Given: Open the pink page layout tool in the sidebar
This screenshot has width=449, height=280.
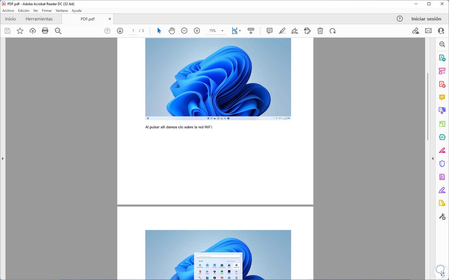Looking at the screenshot, I should tap(442, 71).
